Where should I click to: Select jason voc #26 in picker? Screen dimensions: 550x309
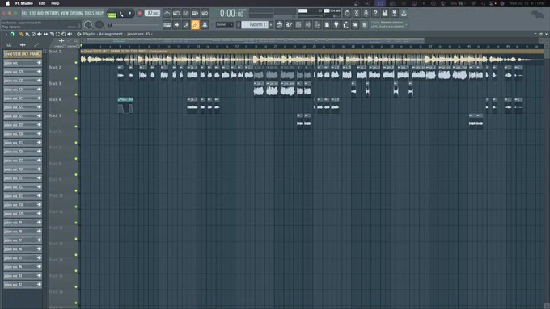pos(23,72)
